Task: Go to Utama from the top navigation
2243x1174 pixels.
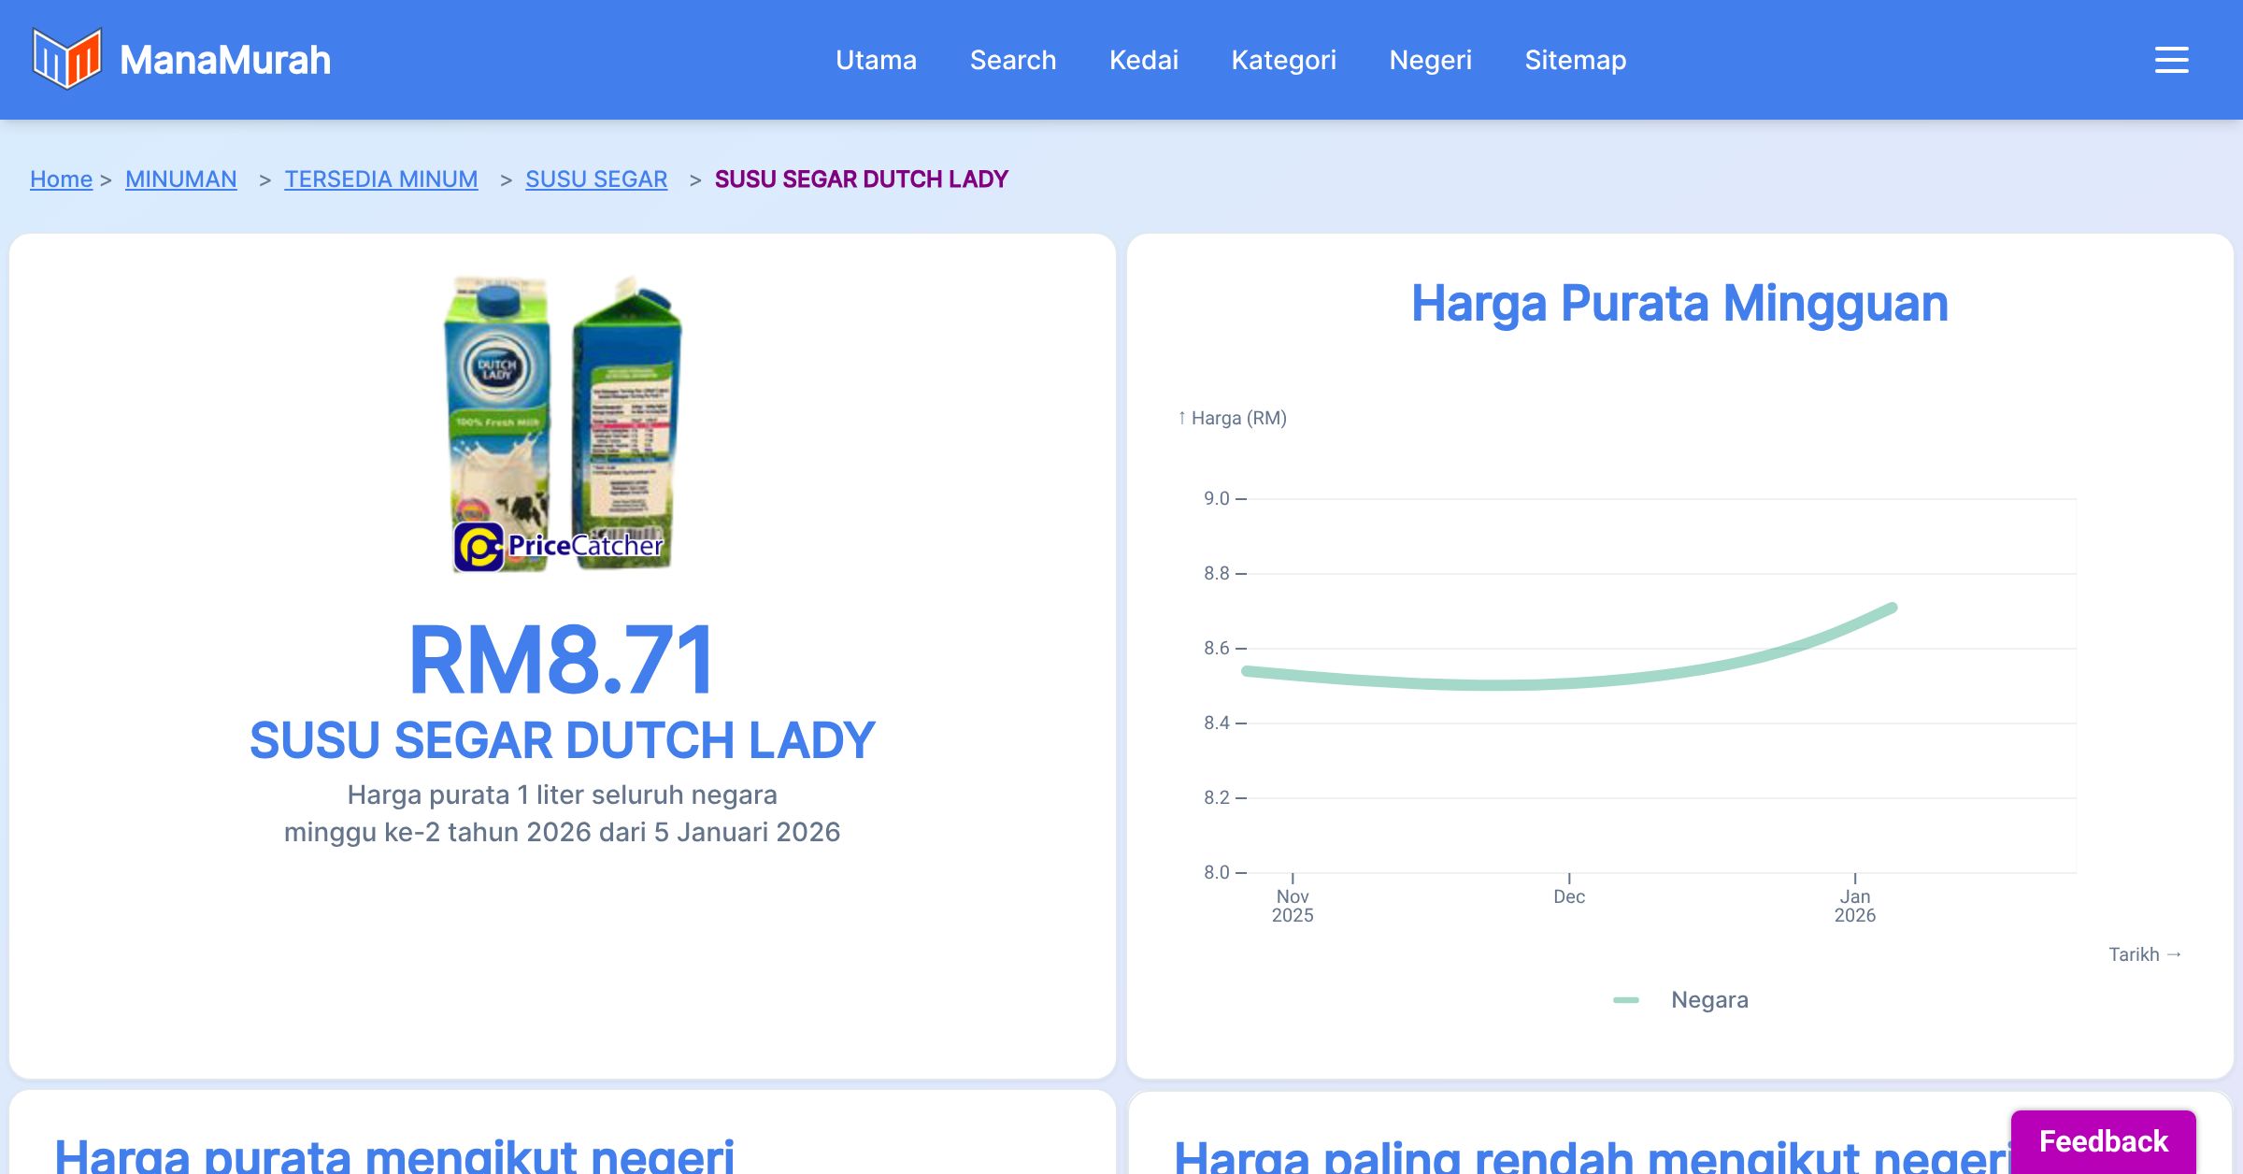Action: click(876, 60)
